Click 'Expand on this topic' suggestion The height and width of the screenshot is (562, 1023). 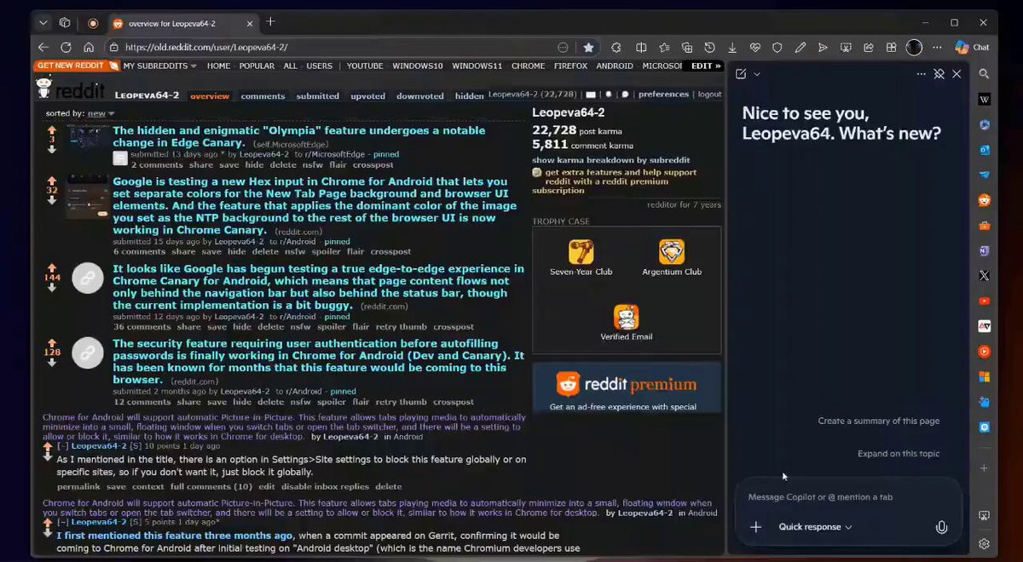click(899, 454)
